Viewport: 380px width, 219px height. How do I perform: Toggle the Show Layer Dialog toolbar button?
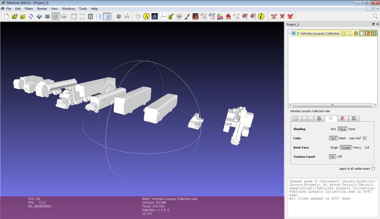[56, 16]
